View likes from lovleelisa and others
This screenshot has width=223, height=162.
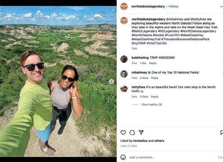142,141
